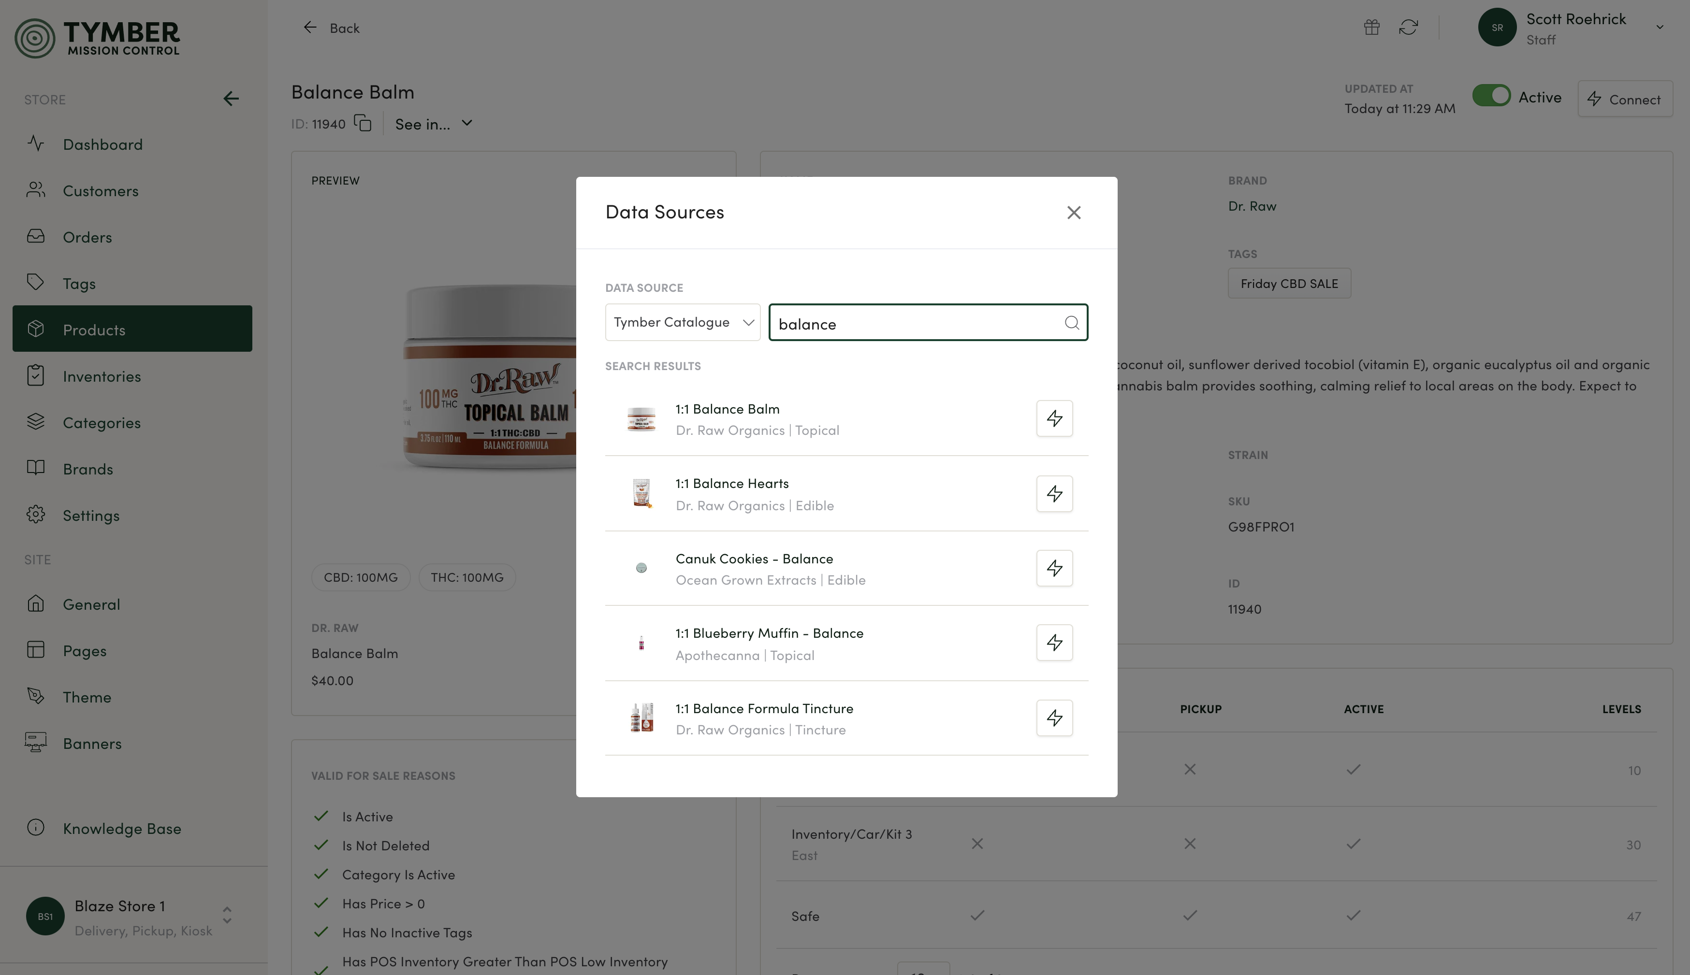The height and width of the screenshot is (975, 1690).
Task: Connect the 1:1 Balance Balm result
Action: pyautogui.click(x=1054, y=418)
